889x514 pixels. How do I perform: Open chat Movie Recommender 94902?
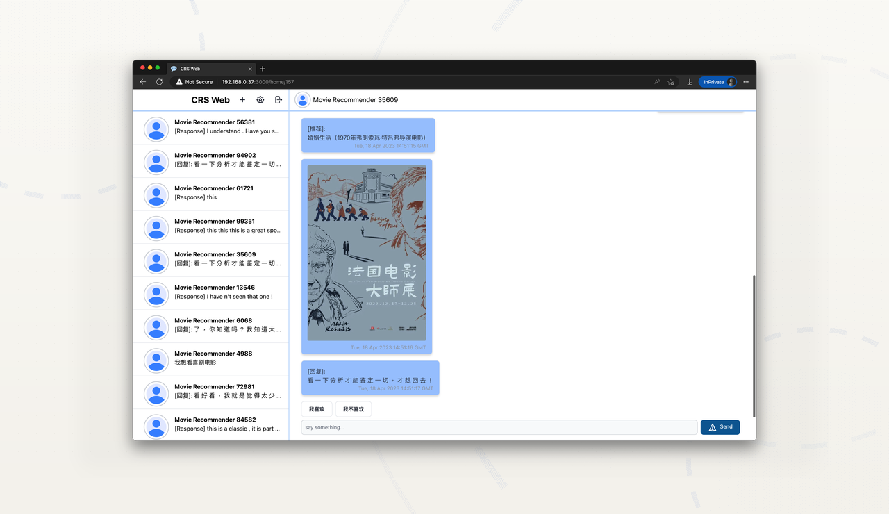(x=210, y=161)
